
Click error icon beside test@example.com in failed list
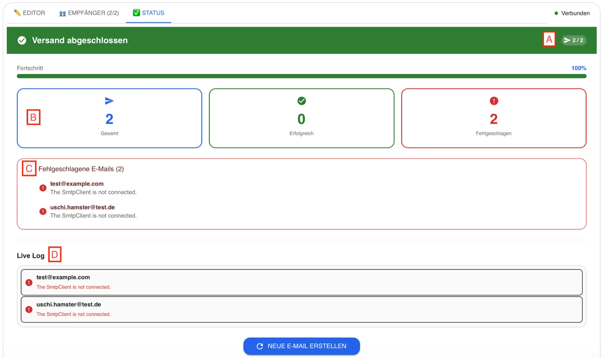43,188
